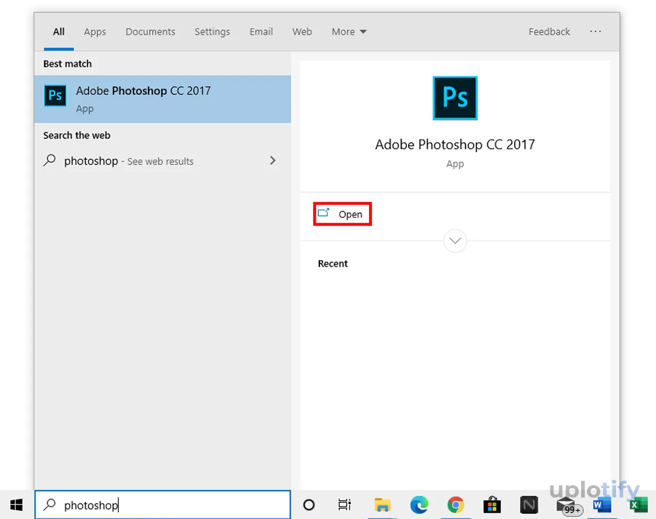Click the small Ps icon in Best match
The width and height of the screenshot is (656, 519).
coord(55,95)
